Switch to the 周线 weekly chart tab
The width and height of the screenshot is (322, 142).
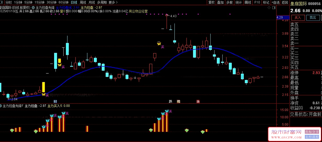(83, 2)
